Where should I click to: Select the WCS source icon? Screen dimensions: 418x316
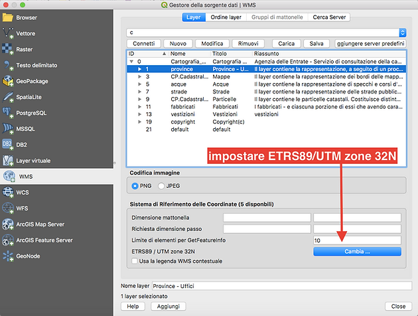click(x=7, y=193)
